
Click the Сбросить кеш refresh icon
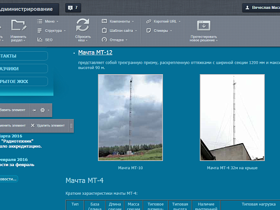83,25
